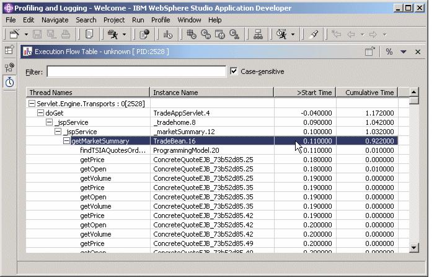
Task: Open the Profile menu
Action: (x=161, y=20)
